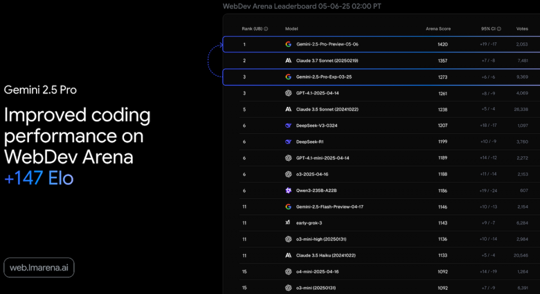Click the Google logo for Gemini-2.5-Pro-Preview-05-06

(288, 44)
